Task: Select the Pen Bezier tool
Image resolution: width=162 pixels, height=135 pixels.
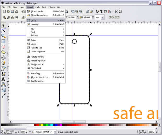Action: pyautogui.click(x=3, y=68)
